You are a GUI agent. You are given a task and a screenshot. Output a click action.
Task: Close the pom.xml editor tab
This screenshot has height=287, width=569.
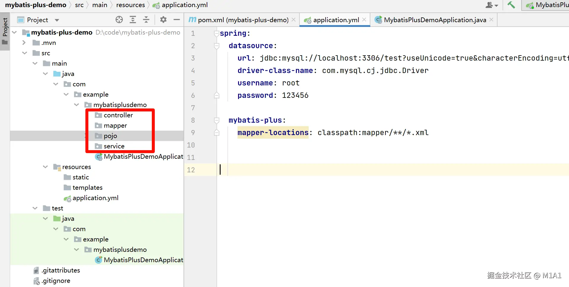point(294,20)
